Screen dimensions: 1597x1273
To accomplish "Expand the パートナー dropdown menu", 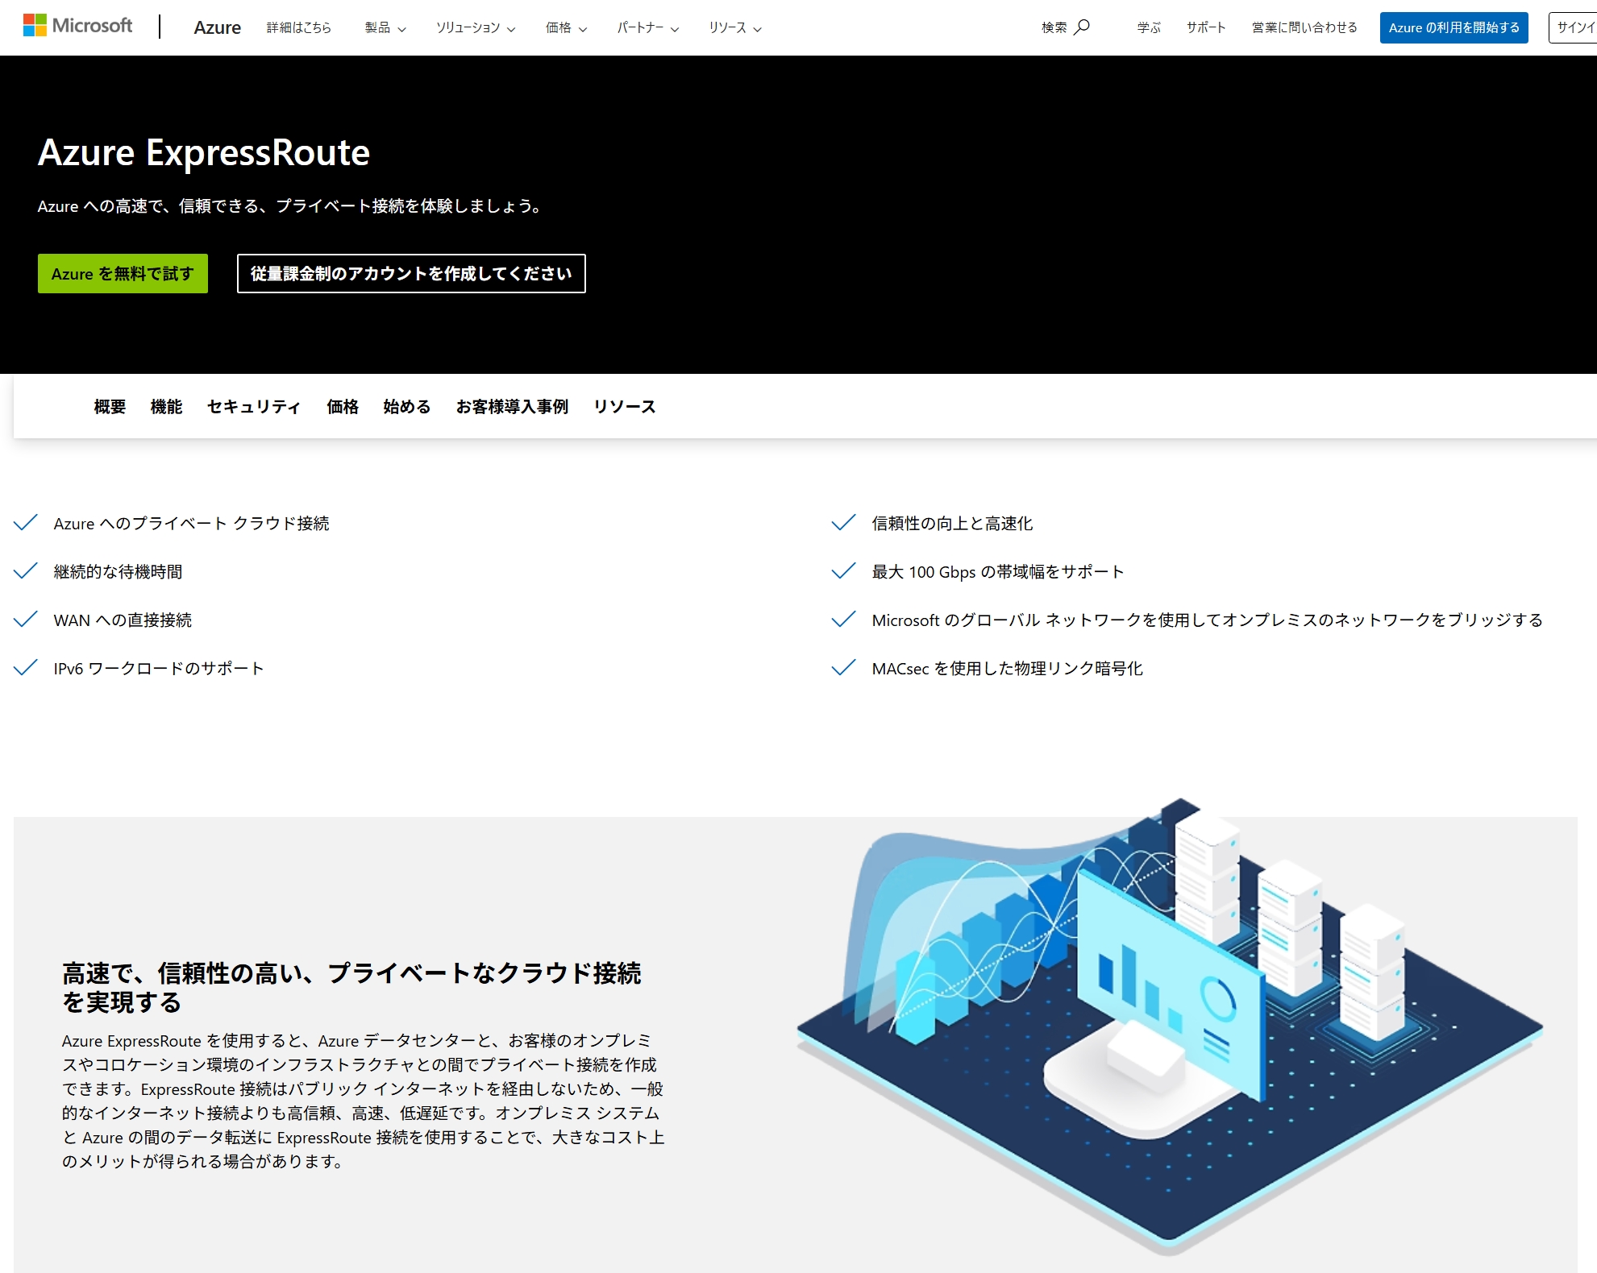I will [648, 27].
